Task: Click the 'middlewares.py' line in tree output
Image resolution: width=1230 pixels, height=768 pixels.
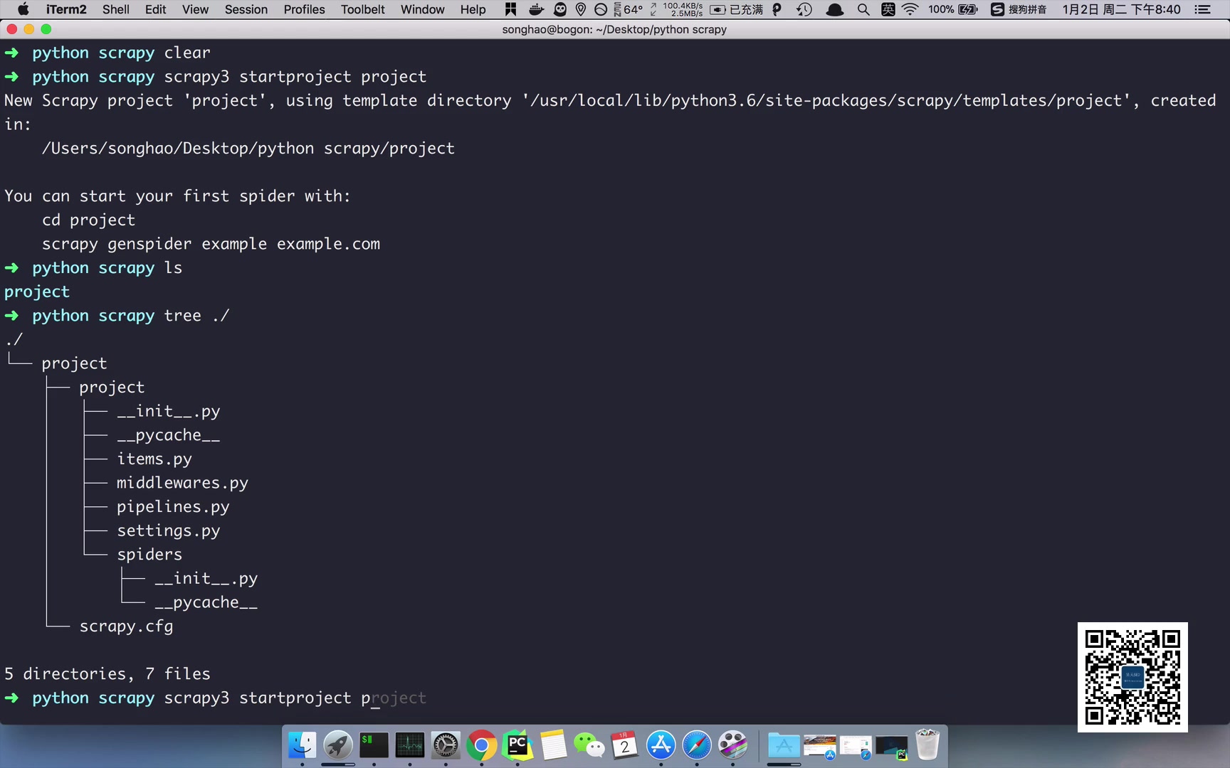Action: pos(182,483)
